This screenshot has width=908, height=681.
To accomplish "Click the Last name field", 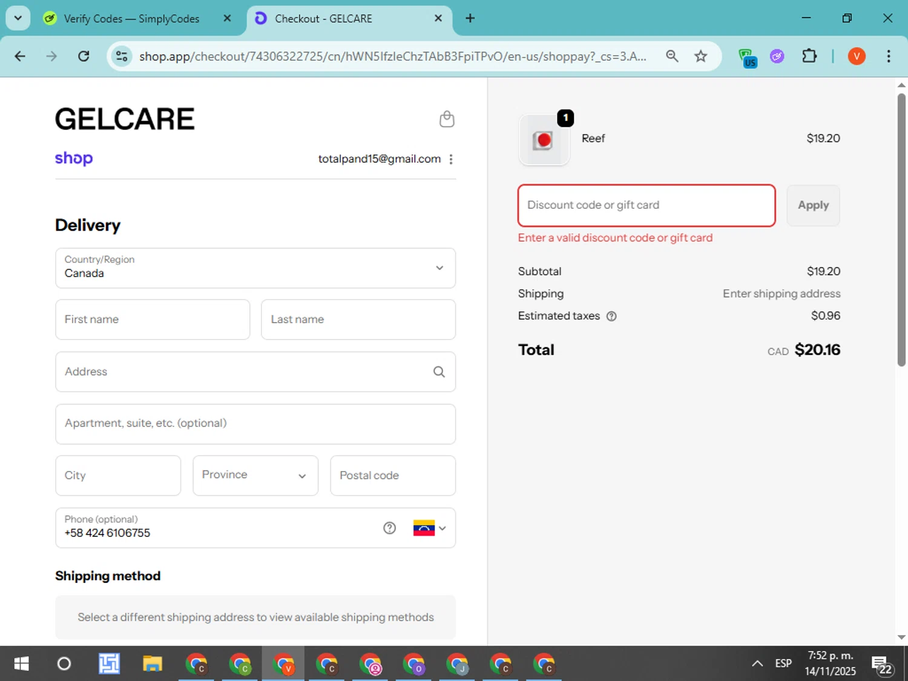I will (358, 320).
